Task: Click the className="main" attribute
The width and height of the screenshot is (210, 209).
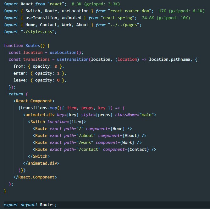Action: 135,115
